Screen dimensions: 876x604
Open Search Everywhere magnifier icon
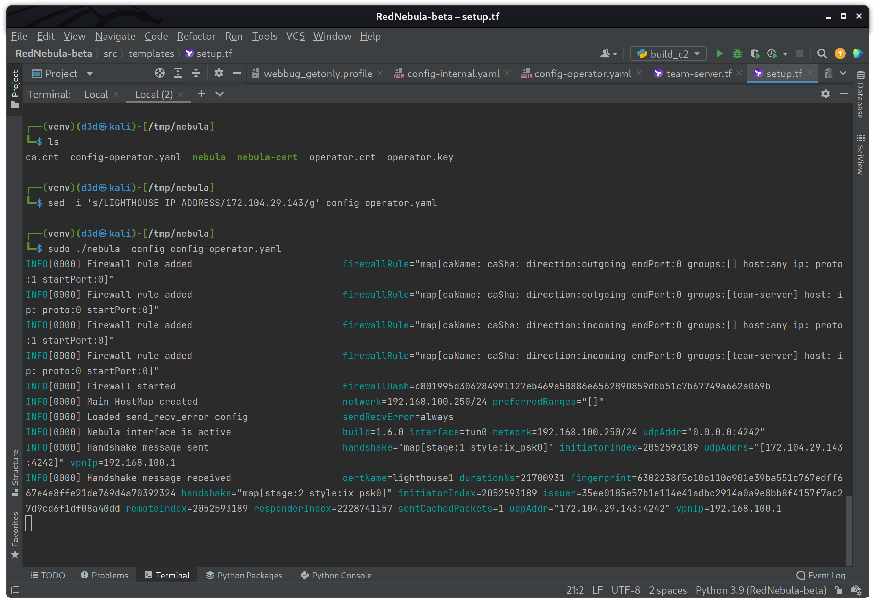click(821, 54)
